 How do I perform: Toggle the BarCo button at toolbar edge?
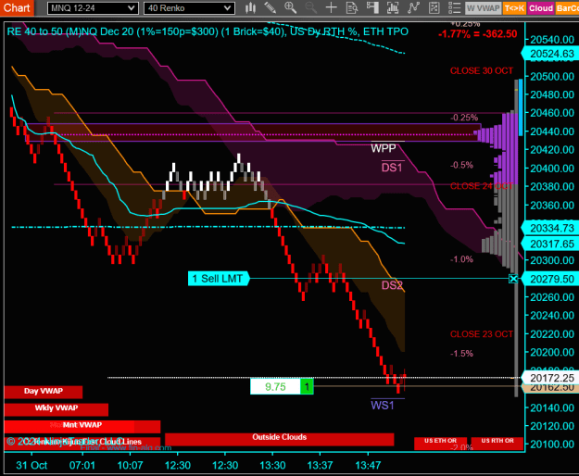[567, 8]
